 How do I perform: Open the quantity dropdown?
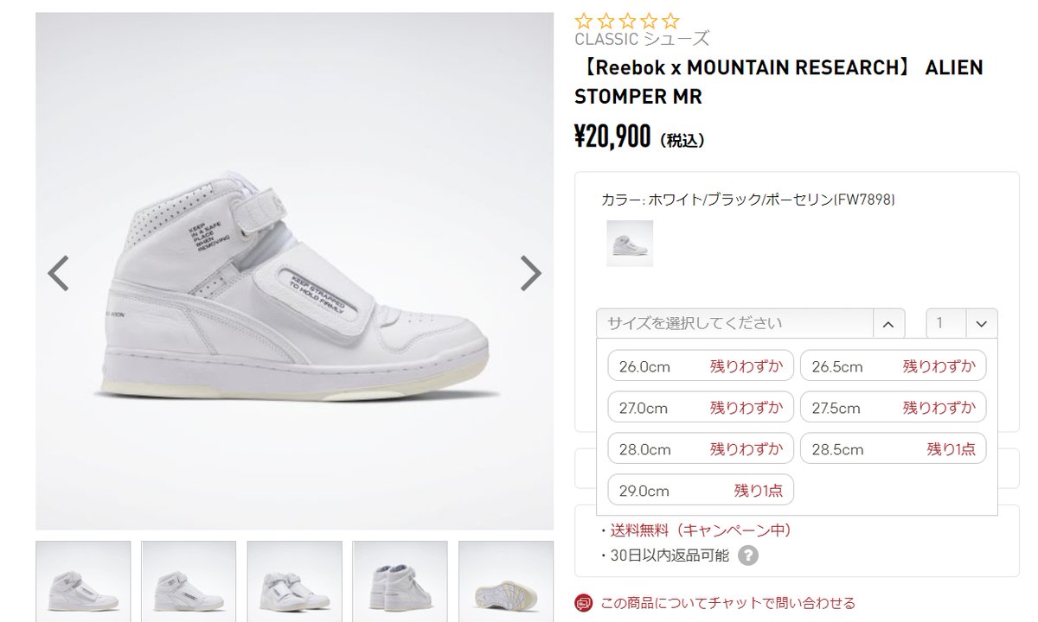click(x=962, y=323)
